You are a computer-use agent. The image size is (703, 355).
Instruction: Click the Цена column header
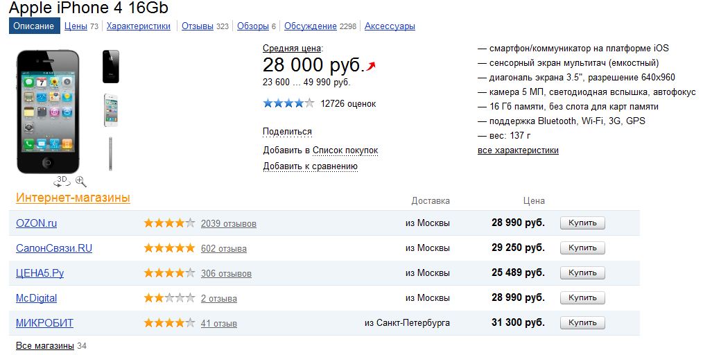pos(534,201)
